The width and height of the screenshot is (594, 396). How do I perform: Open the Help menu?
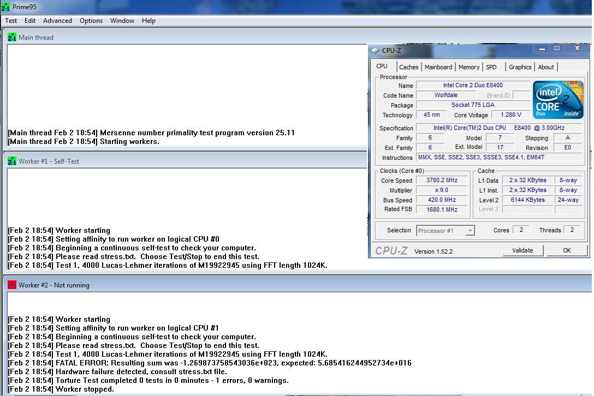(148, 20)
